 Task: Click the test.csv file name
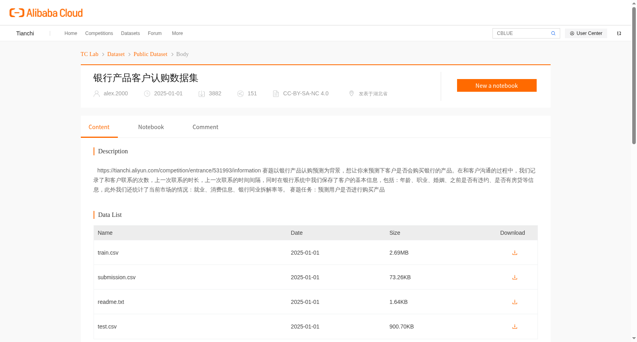click(107, 327)
